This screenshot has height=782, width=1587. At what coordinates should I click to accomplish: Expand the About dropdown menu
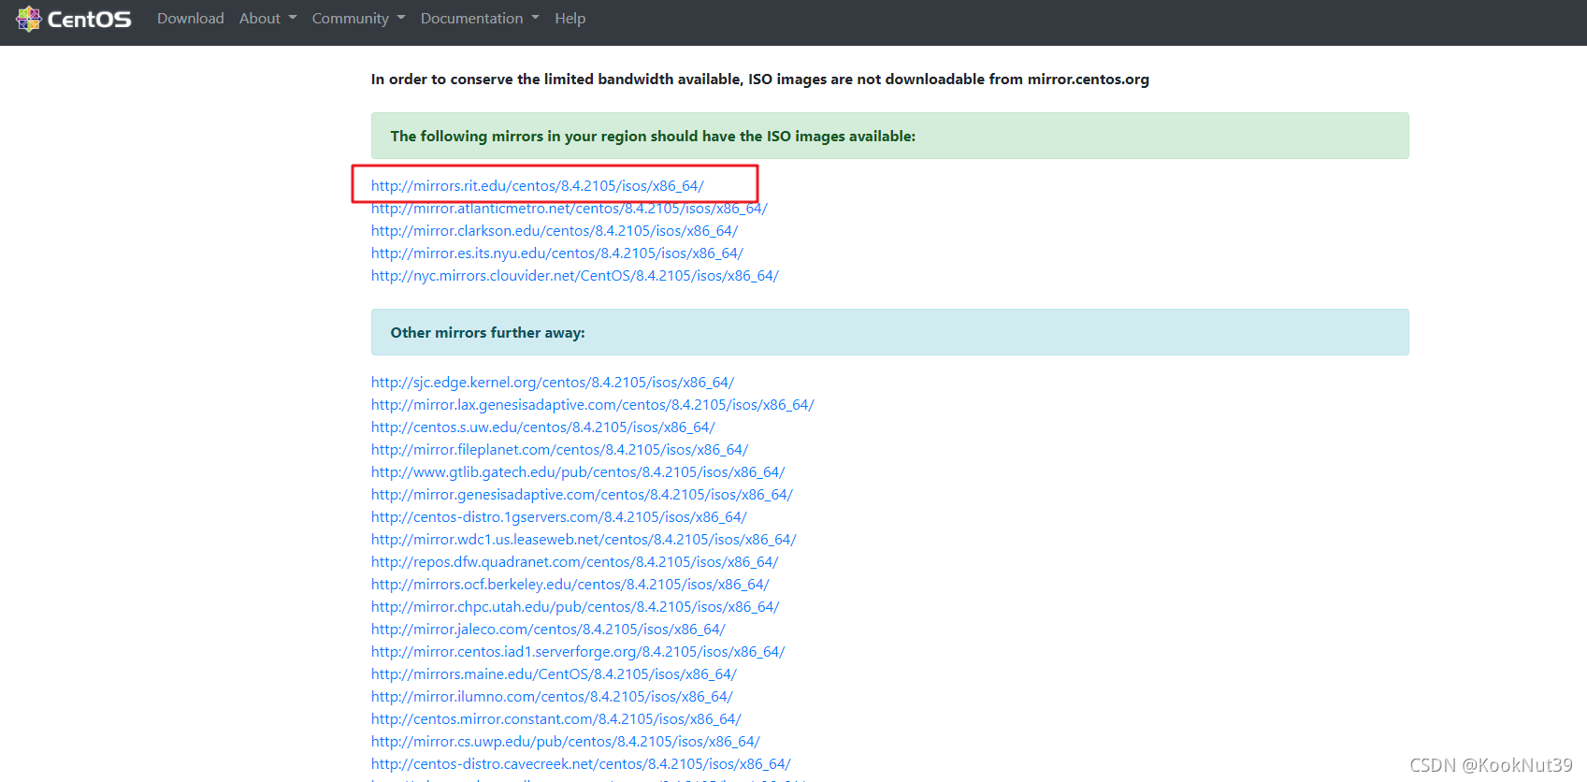(267, 19)
